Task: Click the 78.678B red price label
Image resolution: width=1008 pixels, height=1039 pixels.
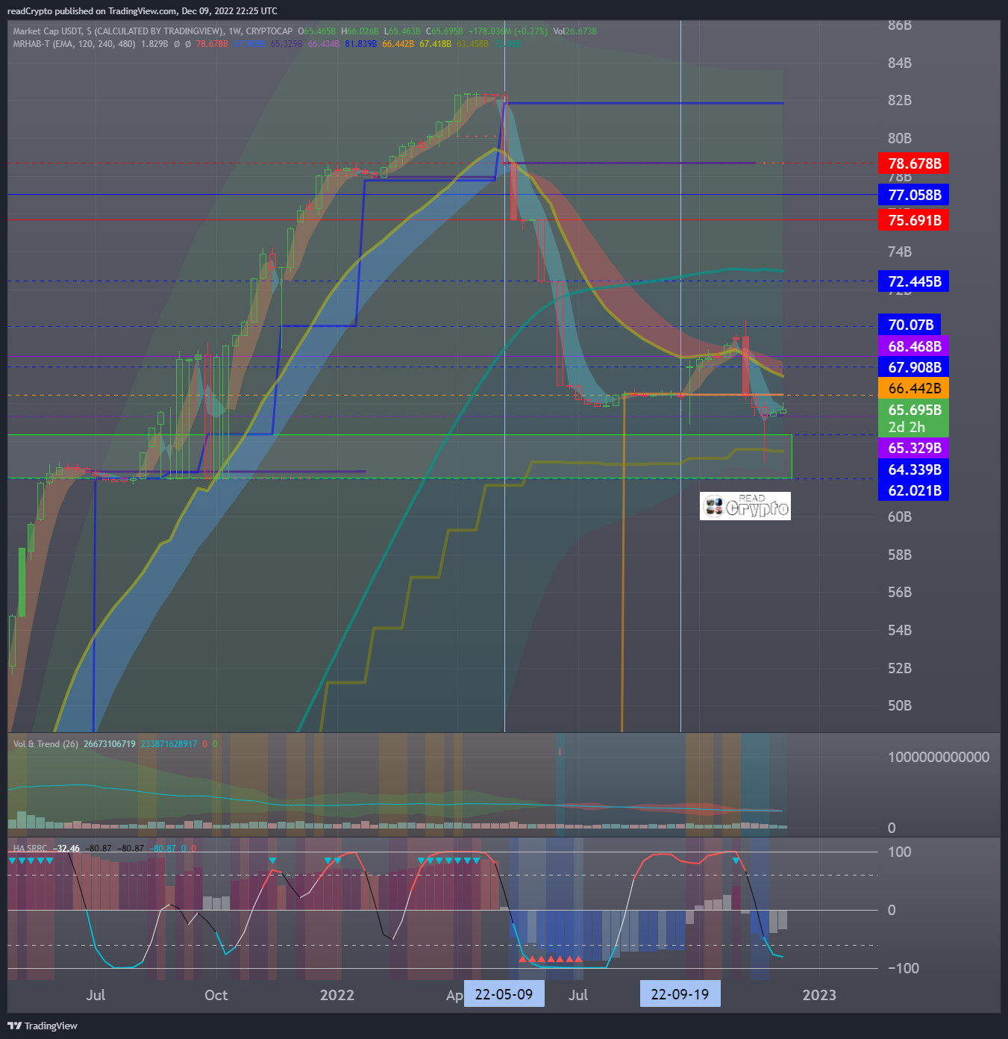Action: click(x=914, y=163)
